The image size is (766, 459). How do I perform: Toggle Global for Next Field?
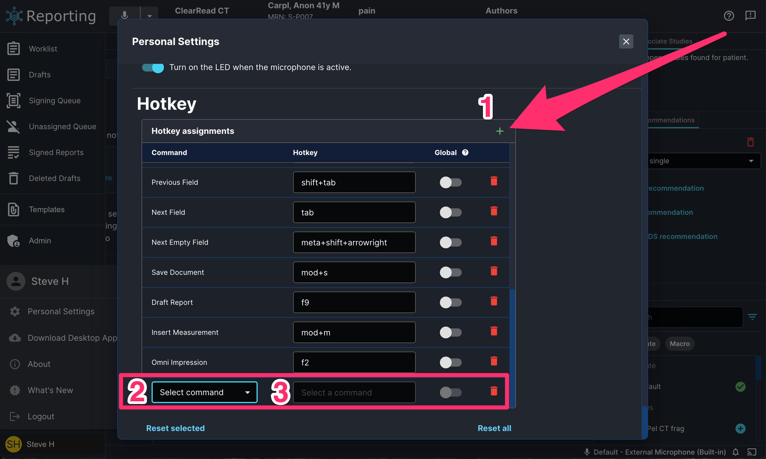(x=451, y=212)
